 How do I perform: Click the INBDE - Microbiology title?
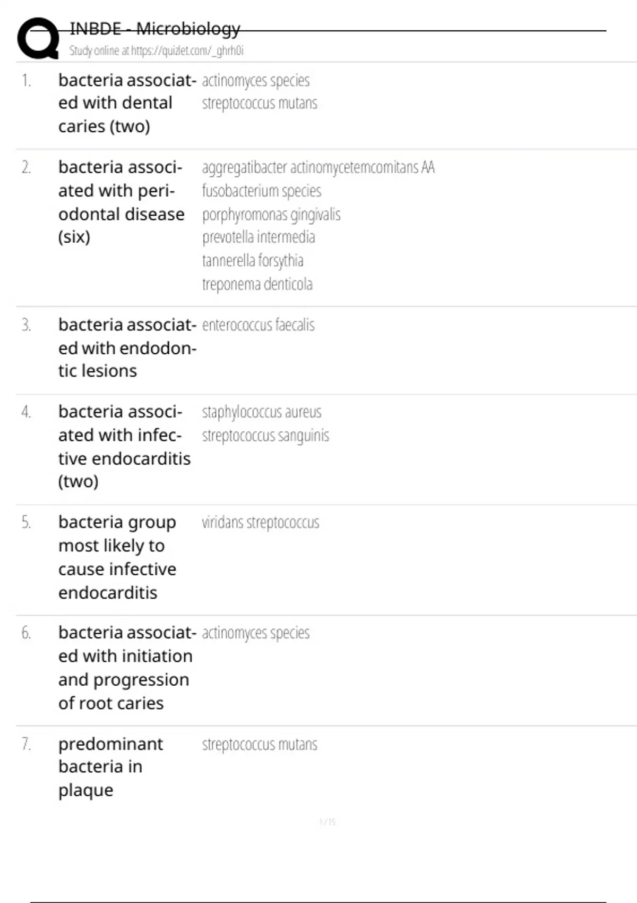point(155,29)
